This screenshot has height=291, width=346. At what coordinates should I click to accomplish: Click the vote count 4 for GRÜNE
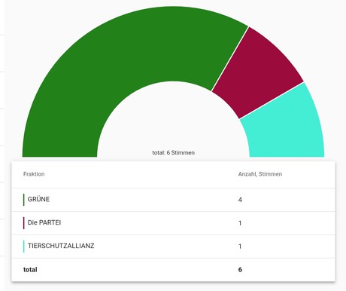[240, 200]
